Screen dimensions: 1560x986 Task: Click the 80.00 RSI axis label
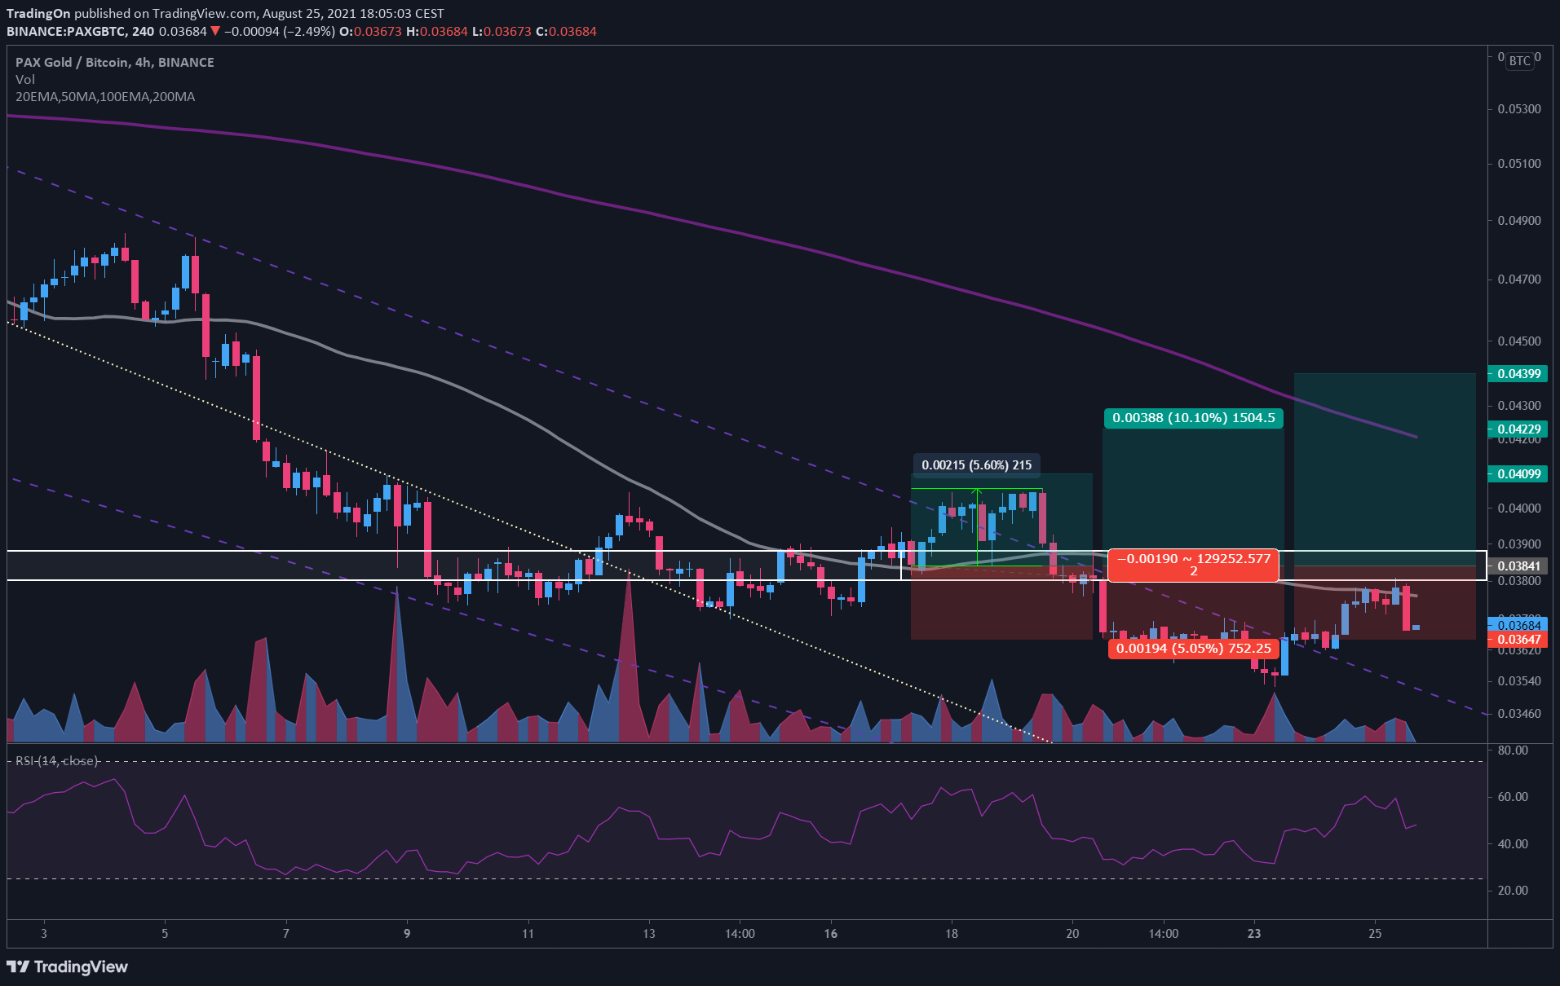[x=1513, y=751]
